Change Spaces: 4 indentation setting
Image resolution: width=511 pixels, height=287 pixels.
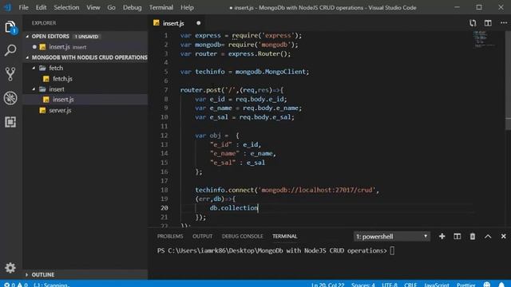363,285
